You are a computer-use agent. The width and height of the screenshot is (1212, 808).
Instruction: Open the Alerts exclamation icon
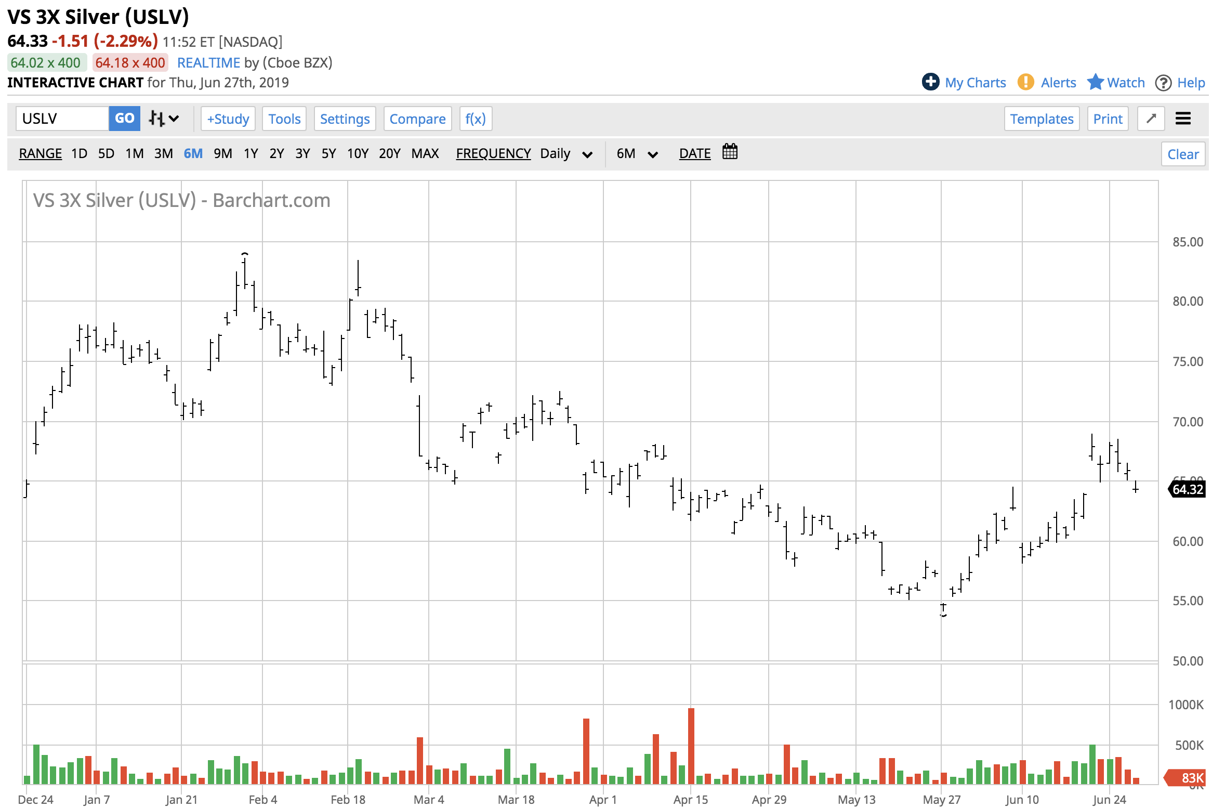1025,82
